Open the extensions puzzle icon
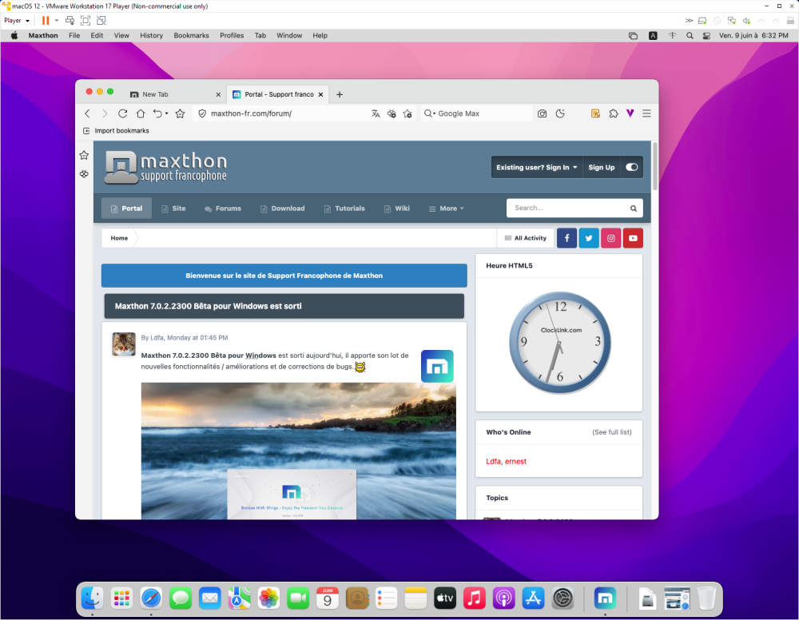 [613, 113]
